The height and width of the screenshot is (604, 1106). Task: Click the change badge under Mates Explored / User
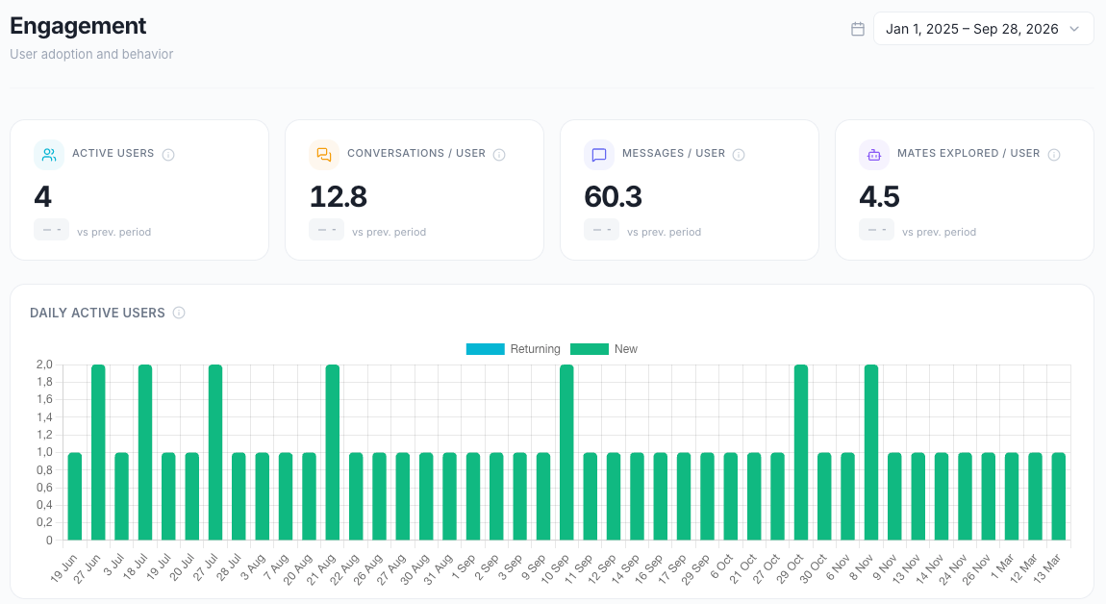click(877, 229)
